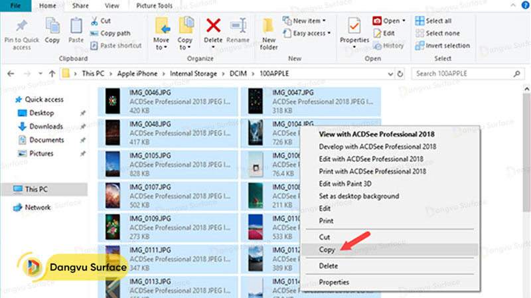
Task: Open the Properties ribbon icon
Action: click(354, 26)
